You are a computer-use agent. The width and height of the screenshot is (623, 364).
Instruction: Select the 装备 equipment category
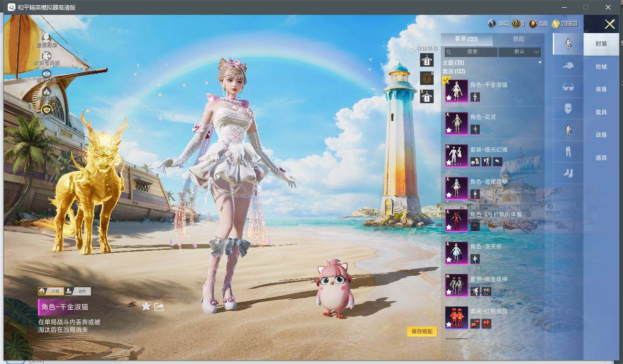click(601, 89)
